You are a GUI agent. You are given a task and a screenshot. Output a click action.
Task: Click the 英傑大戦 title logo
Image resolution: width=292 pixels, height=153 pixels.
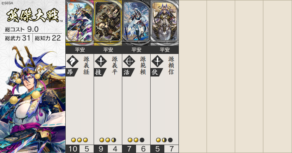pyautogui.click(x=33, y=15)
